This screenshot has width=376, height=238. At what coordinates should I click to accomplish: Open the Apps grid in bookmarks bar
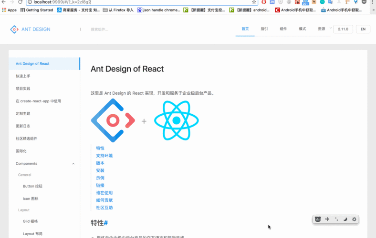coord(10,10)
